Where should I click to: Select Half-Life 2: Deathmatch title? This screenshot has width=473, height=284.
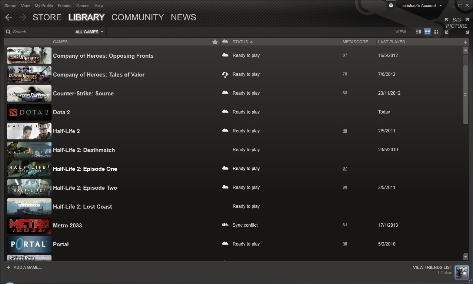[x=84, y=150]
